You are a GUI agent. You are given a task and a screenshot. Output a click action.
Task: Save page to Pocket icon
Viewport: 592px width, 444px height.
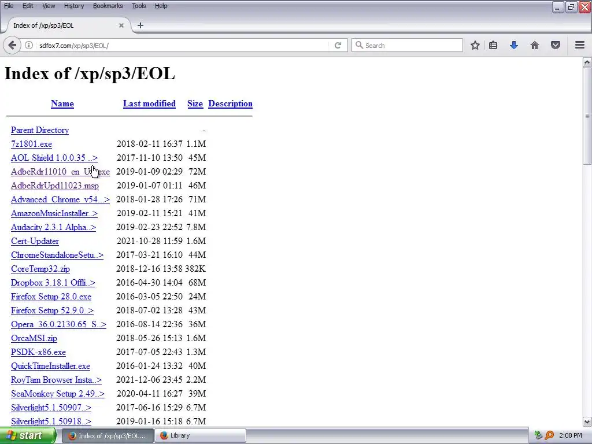556,45
